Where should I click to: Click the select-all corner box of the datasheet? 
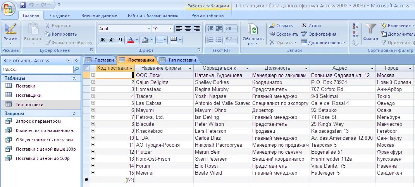(86, 68)
